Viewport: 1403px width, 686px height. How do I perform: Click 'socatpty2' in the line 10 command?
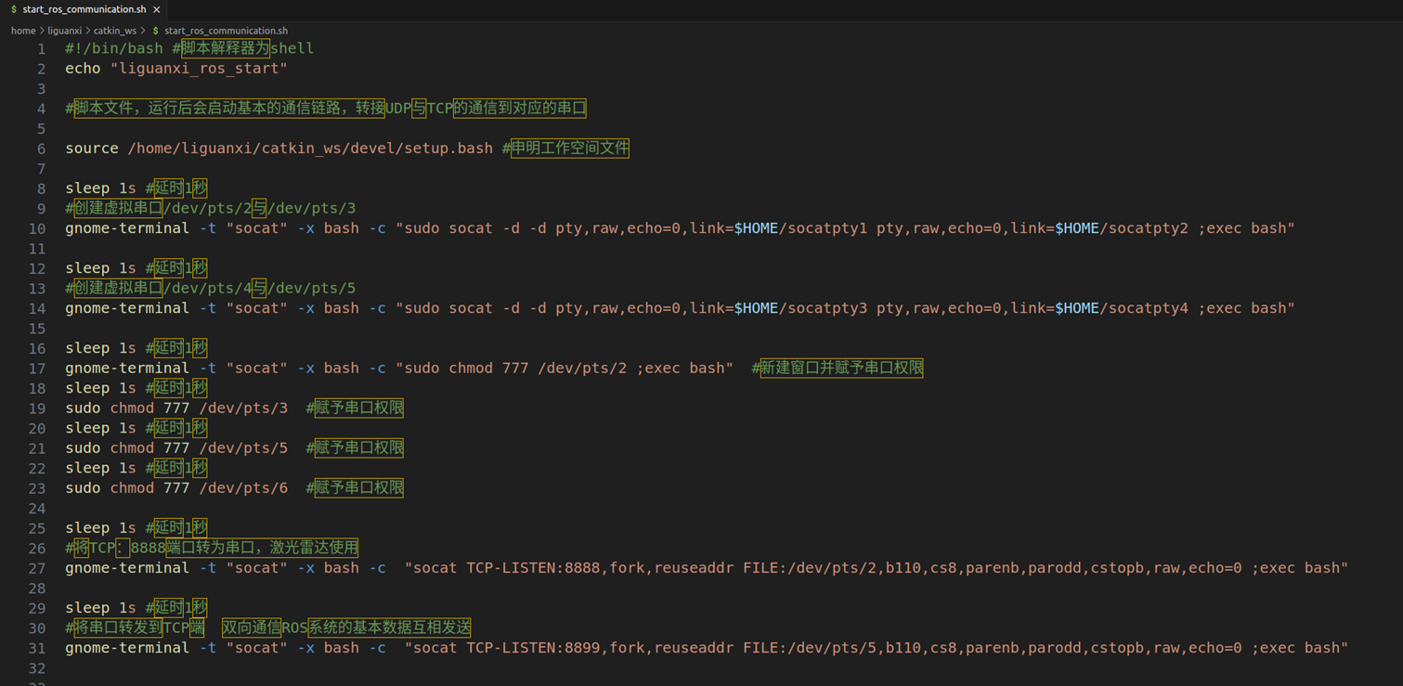coord(1148,228)
